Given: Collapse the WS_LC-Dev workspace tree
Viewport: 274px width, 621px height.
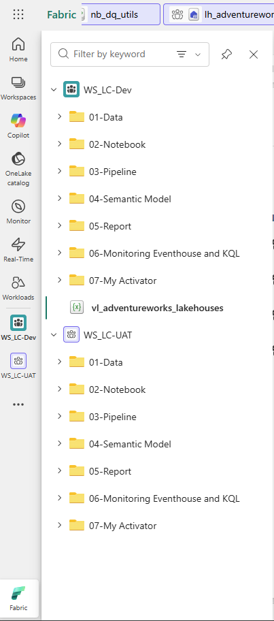Looking at the screenshot, I should [54, 90].
